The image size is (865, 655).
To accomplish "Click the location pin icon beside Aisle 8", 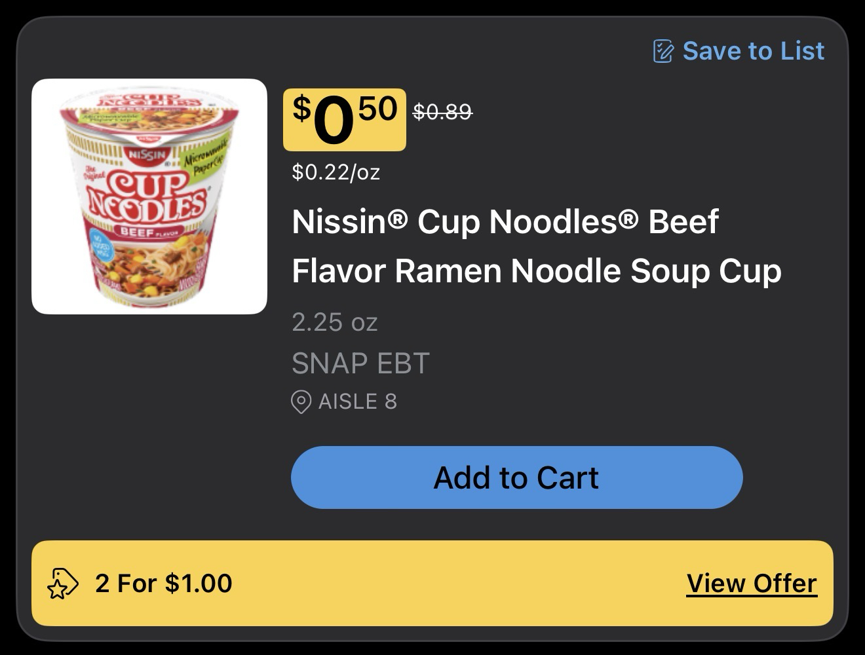I will 301,402.
